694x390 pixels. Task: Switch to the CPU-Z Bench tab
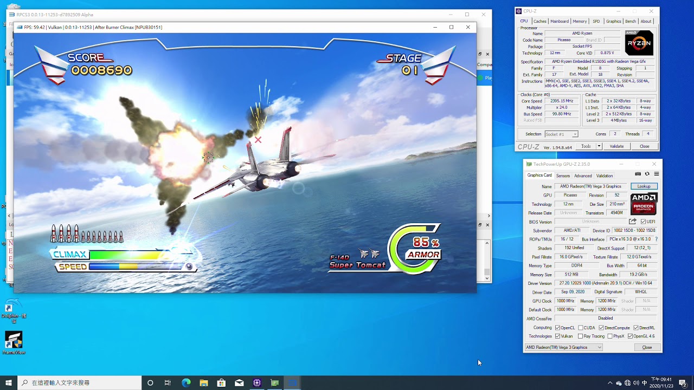click(x=631, y=21)
